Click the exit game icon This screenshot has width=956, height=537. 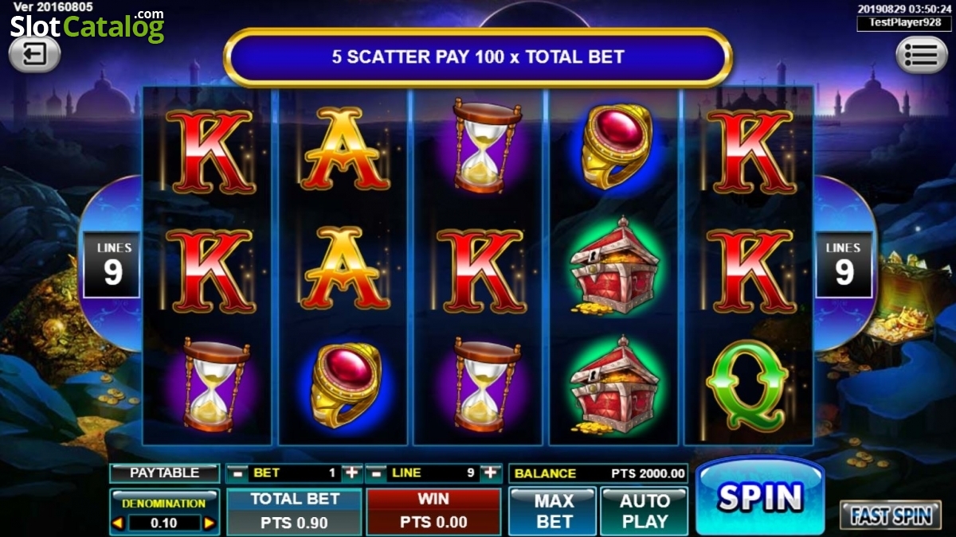34,54
